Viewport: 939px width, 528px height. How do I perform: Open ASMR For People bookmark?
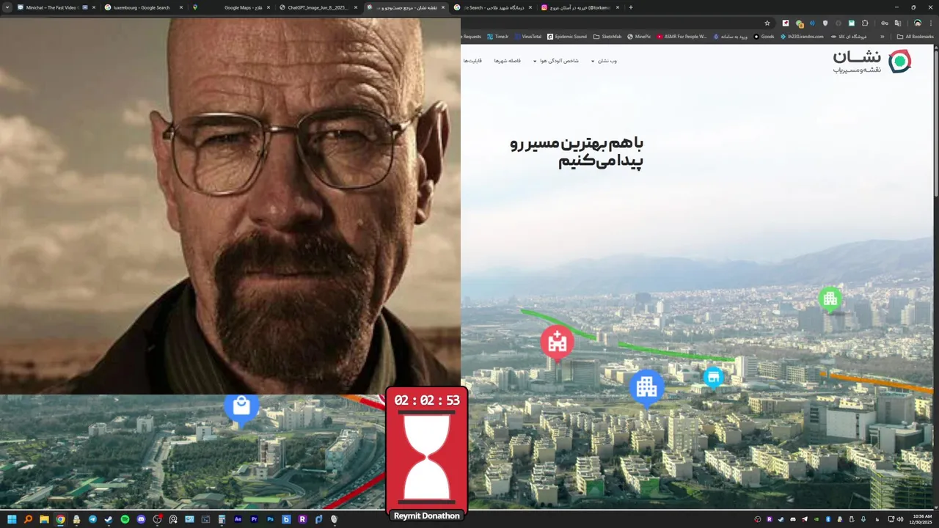pyautogui.click(x=682, y=37)
